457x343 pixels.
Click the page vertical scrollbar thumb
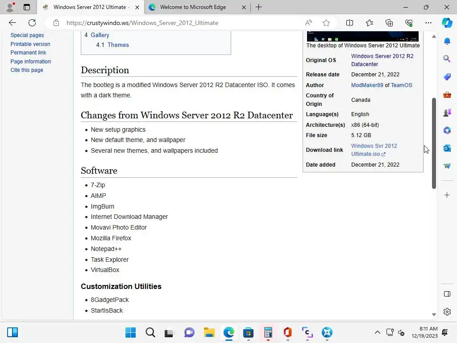point(434,143)
